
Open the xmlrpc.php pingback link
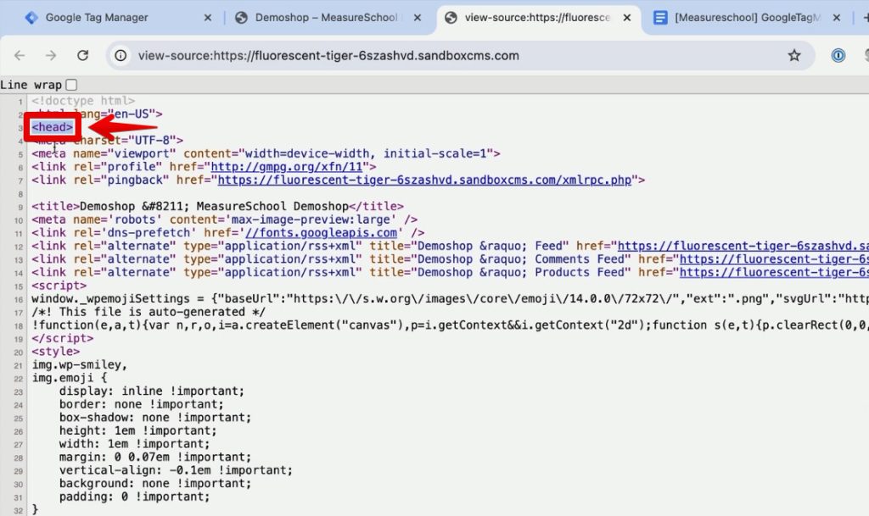click(424, 180)
